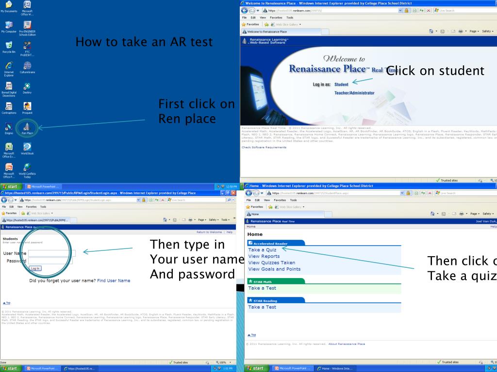497x372 pixels.
Task: Launch the World Book desktop shortcut
Action: [27, 147]
